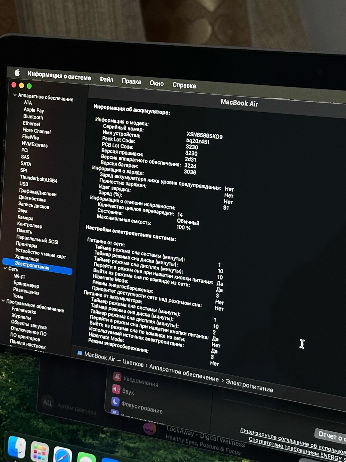Select Графика/Дисплеи in the sidebar
This screenshot has height=462, width=346.
(38, 193)
